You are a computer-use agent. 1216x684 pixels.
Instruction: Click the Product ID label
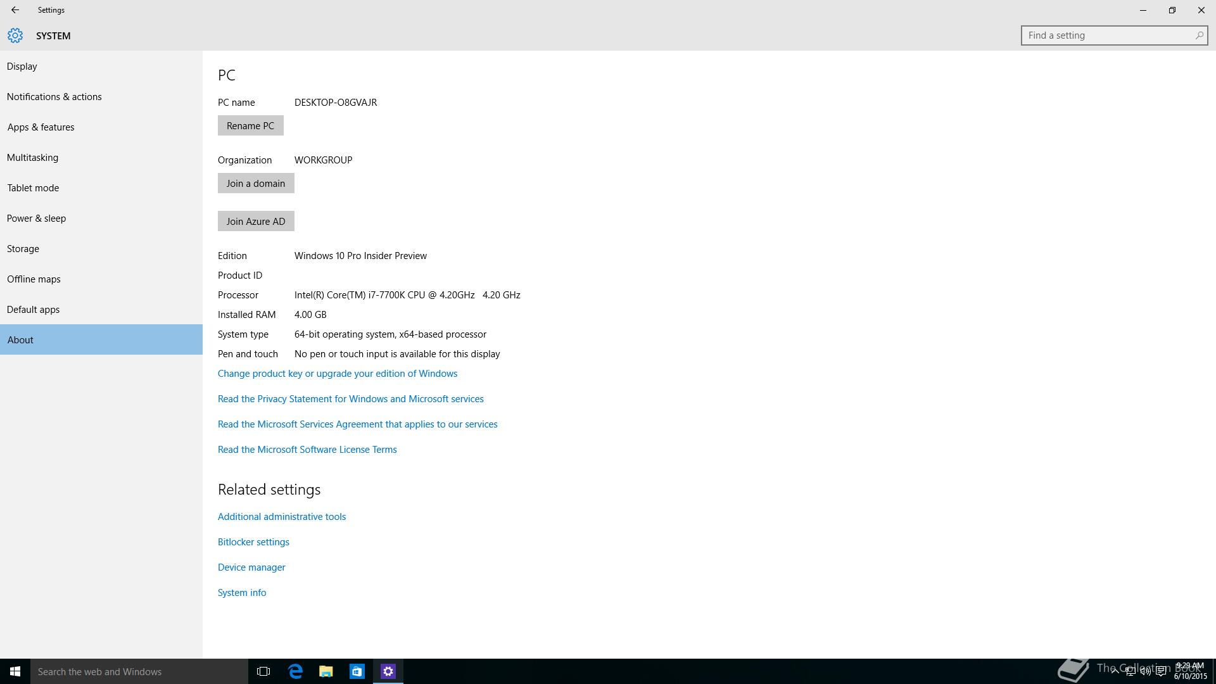click(240, 275)
